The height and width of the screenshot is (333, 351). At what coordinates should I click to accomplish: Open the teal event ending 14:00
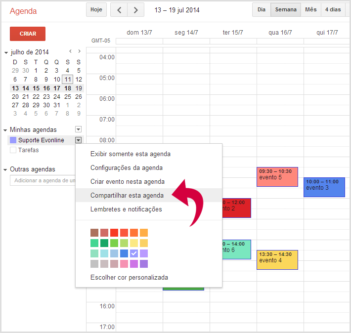tap(237, 250)
